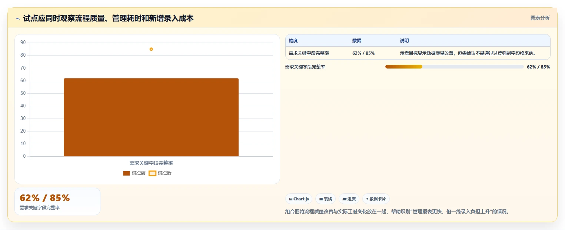This screenshot has width=565, height=230.
Task: Select the Chart.js tag chip
Action: tap(299, 199)
